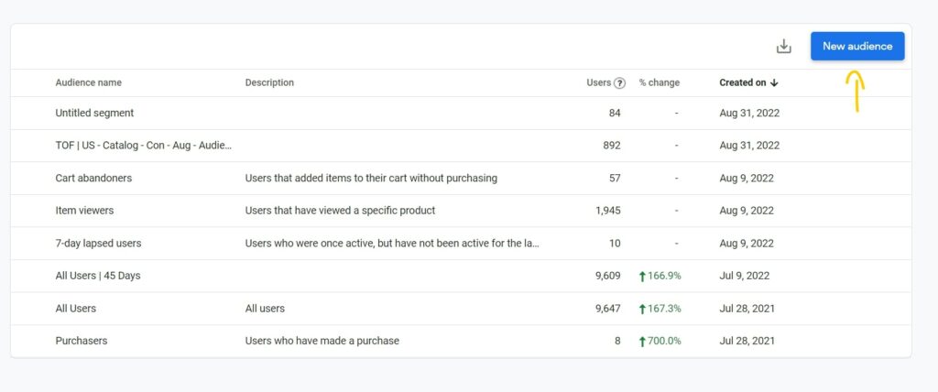
Task: Toggle sort arrow next to Created on
Action: 774,83
